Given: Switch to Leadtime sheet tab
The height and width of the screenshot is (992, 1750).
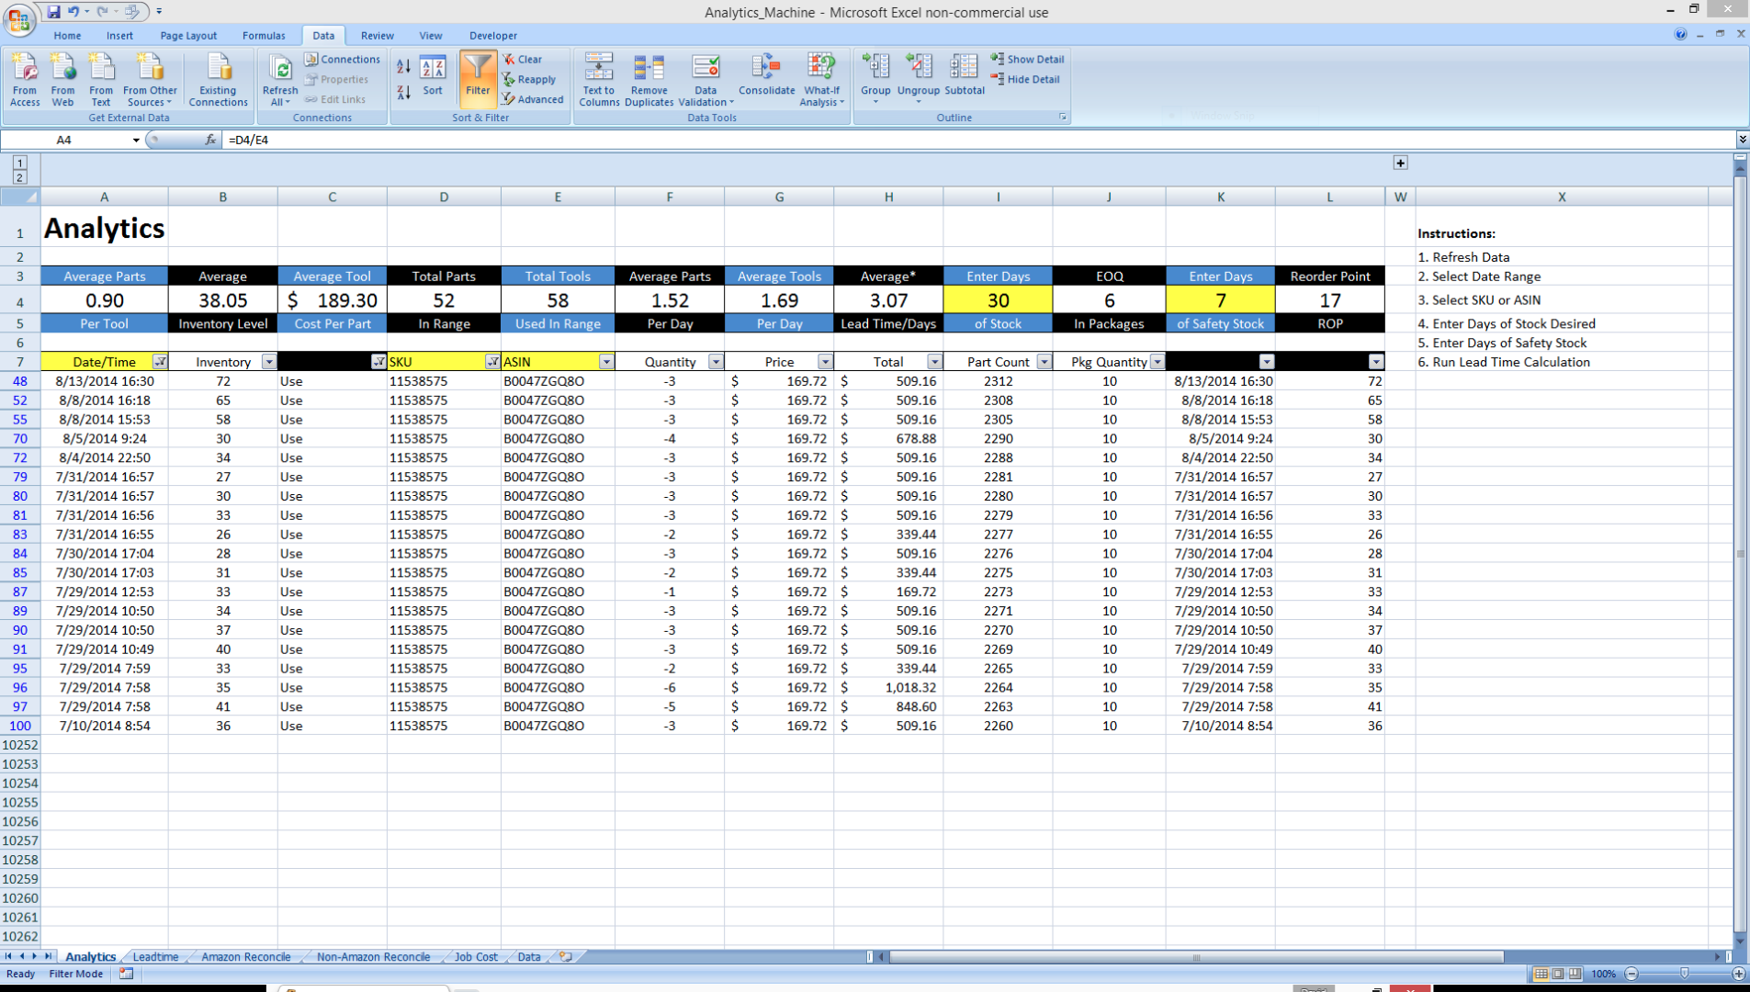Looking at the screenshot, I should 155,956.
